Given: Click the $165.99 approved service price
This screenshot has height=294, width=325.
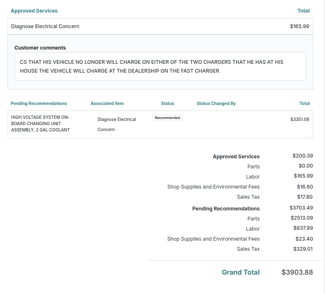Looking at the screenshot, I should tap(299, 26).
